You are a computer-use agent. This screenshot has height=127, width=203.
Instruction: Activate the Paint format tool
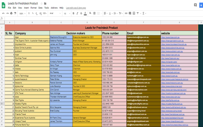15,13
